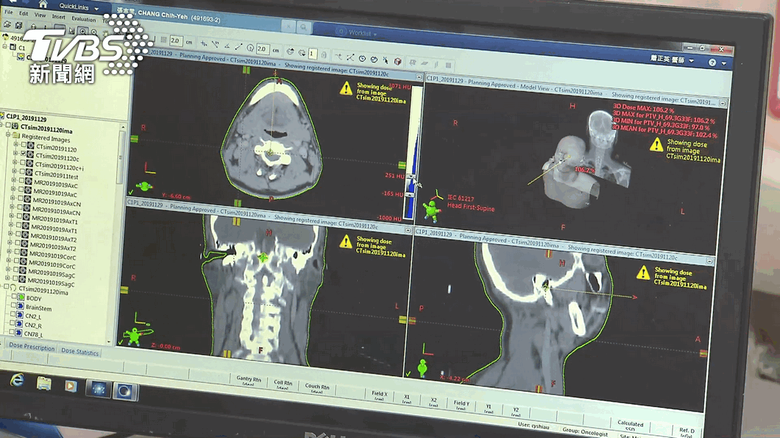The height and width of the screenshot is (438, 780).
Task: Select the C1P1_20191129 plan node
Action: click(26, 118)
